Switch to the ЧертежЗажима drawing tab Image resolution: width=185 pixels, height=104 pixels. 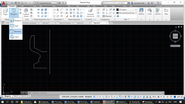coord(65,23)
